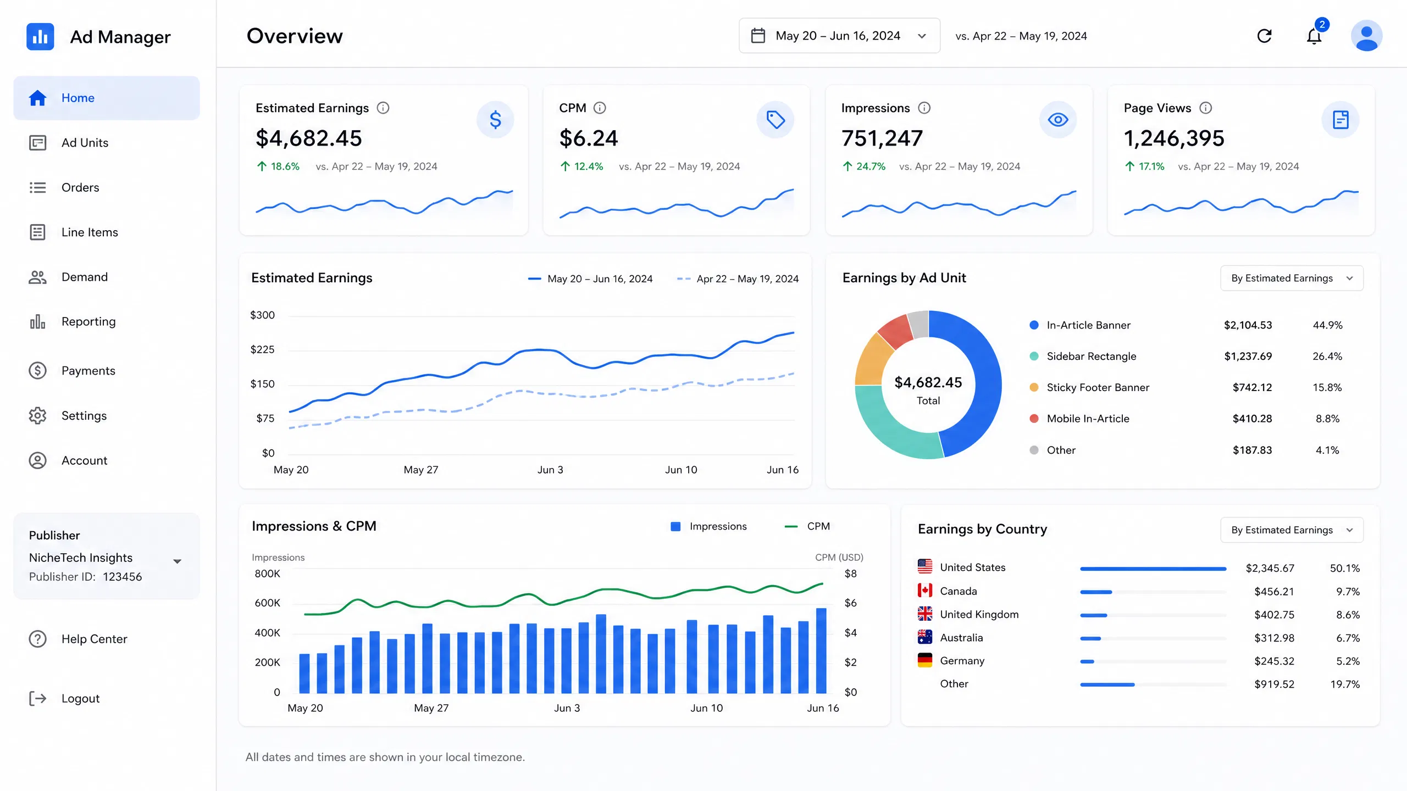Screen dimensions: 1407x791
Task: Click the Home house icon
Action: 37,98
